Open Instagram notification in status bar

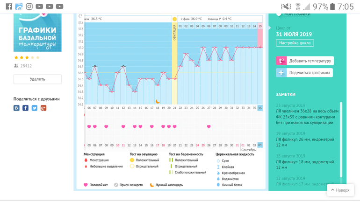point(29,7)
